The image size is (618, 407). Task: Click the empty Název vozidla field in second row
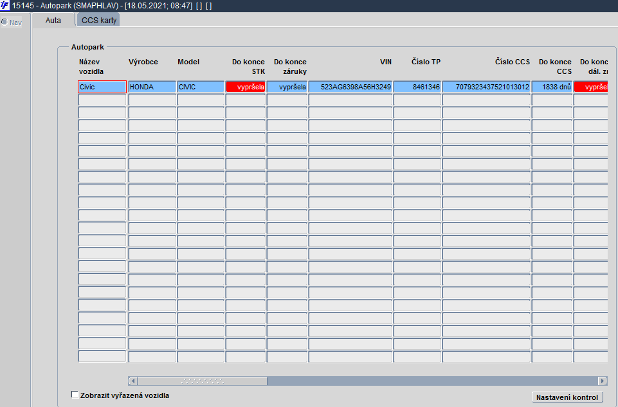click(102, 100)
